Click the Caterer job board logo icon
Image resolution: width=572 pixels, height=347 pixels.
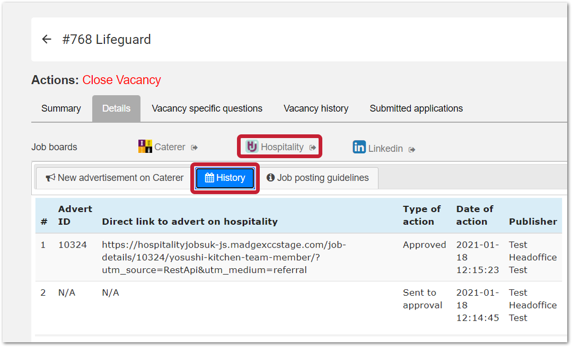coord(145,147)
